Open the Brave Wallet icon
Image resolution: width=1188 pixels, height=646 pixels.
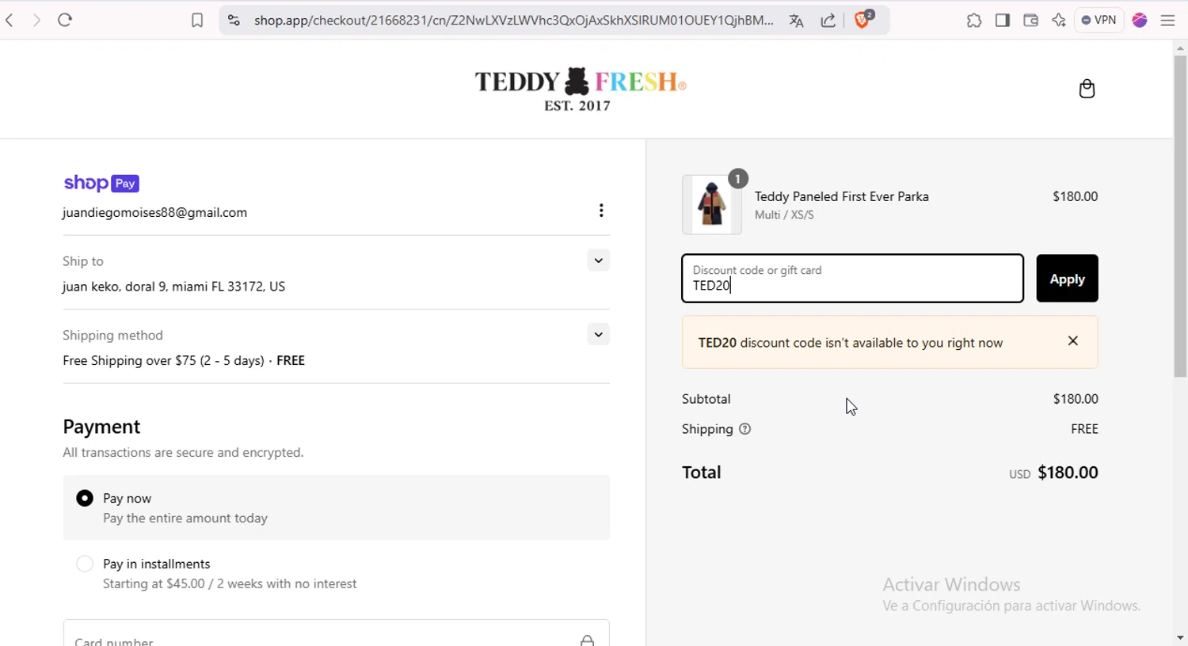click(x=1030, y=21)
